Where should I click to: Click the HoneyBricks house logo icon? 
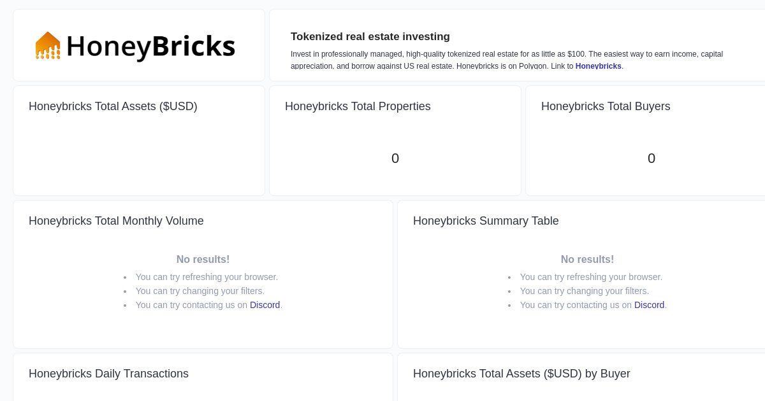48,45
